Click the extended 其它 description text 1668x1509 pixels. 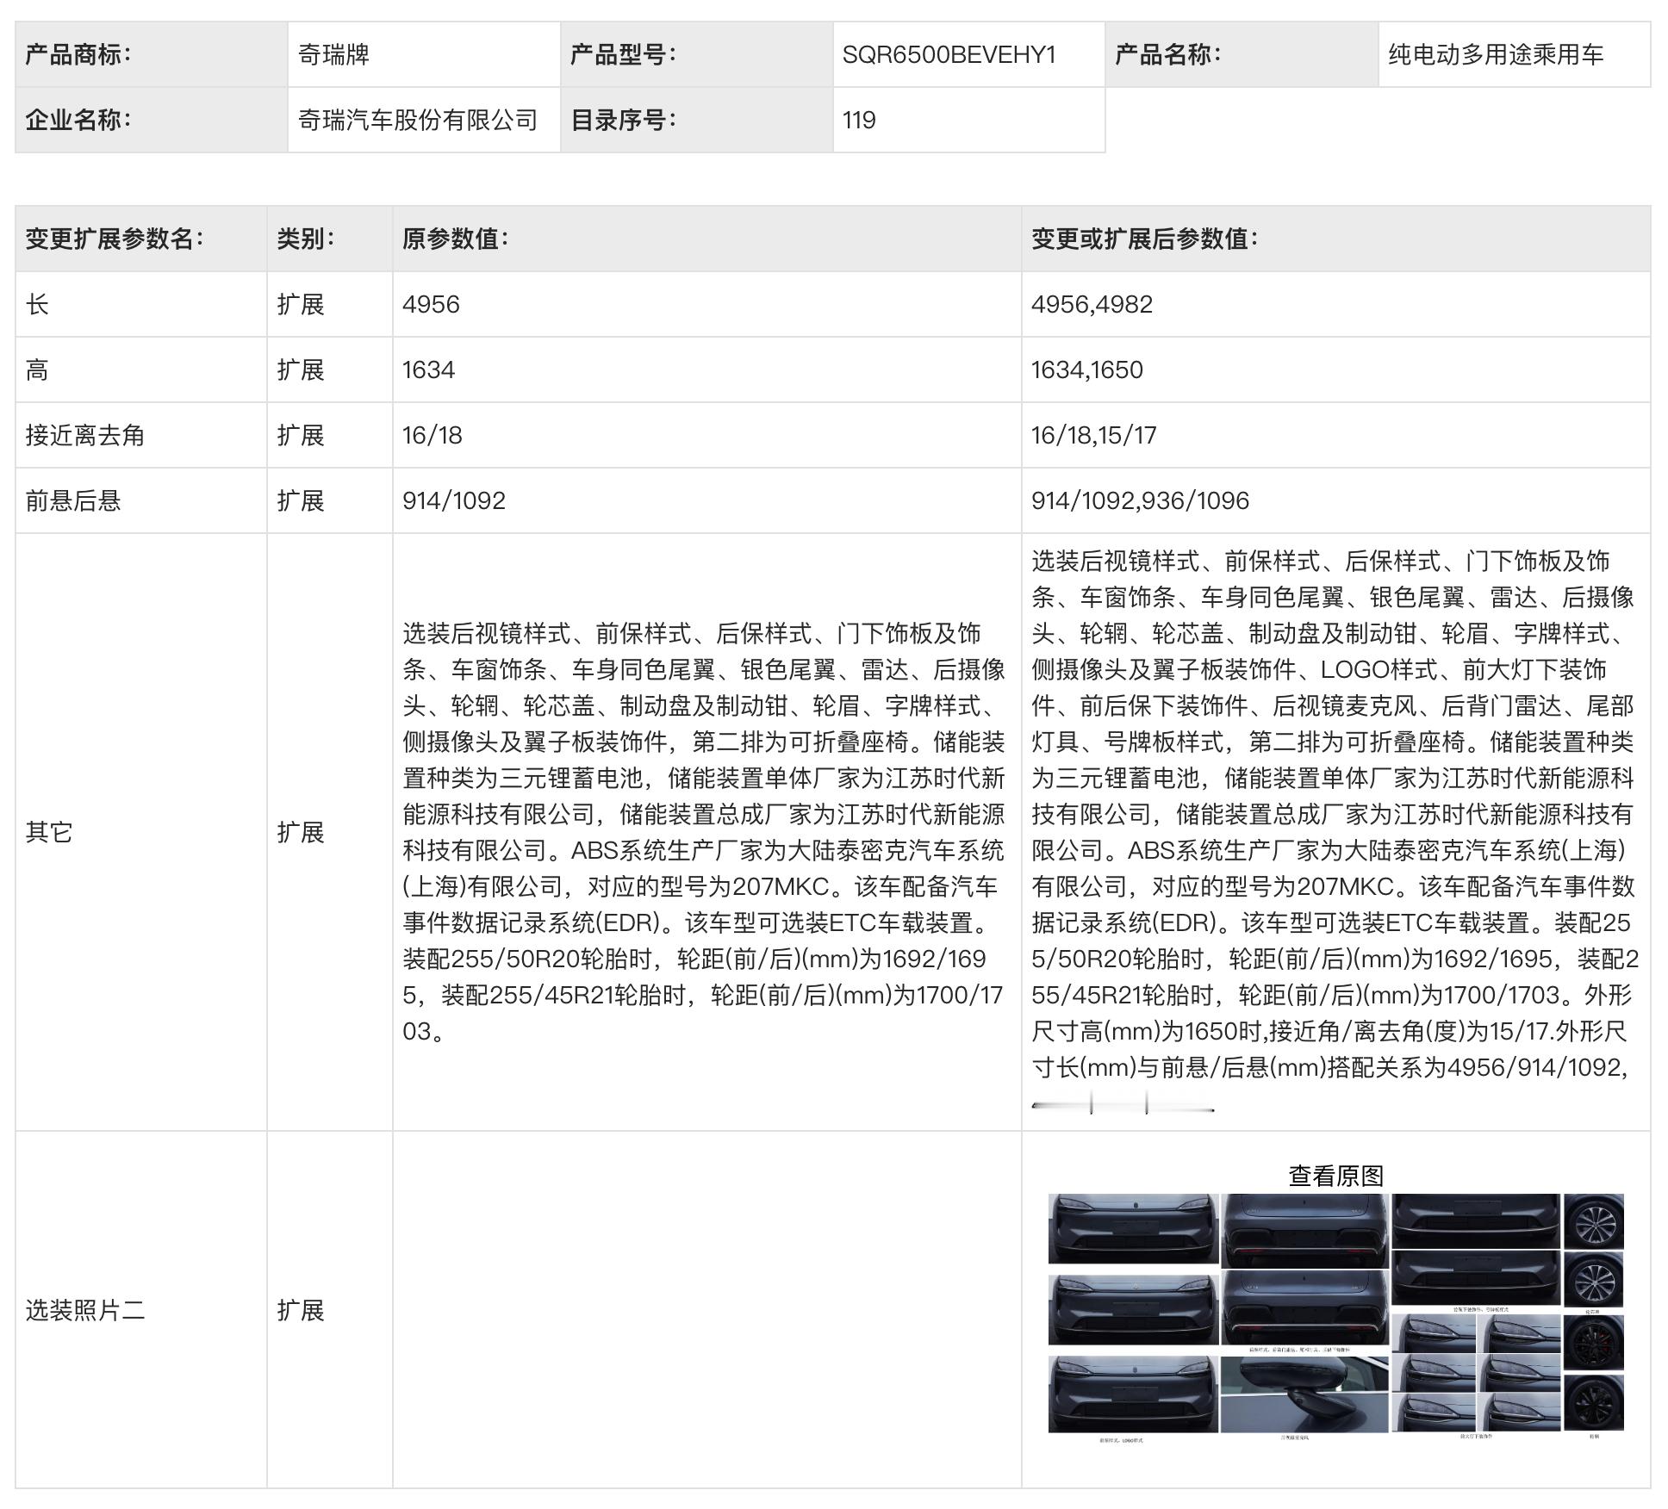1335,814
